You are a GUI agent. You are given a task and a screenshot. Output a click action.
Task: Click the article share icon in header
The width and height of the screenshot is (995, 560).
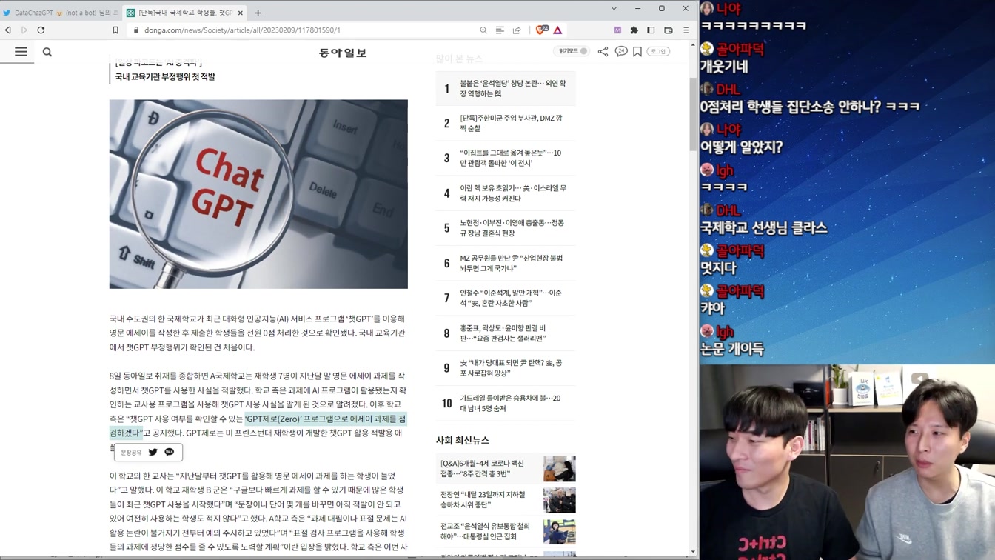pos(603,51)
